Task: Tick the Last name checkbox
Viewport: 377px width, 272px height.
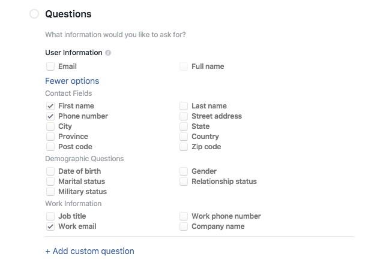Action: 184,106
